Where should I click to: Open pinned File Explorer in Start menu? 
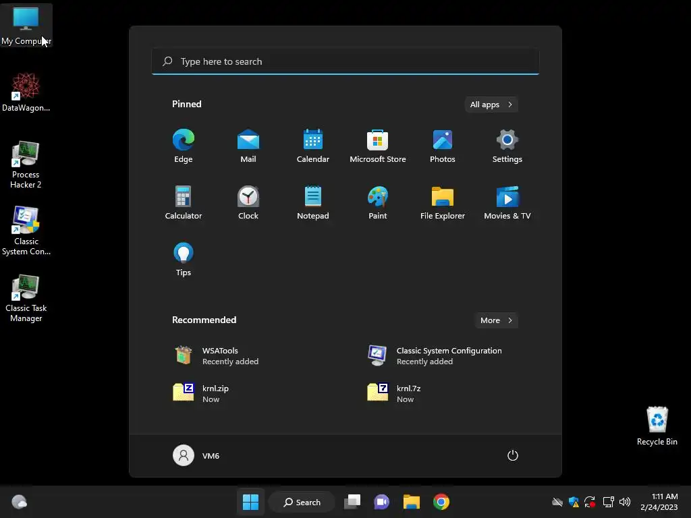coord(443,202)
